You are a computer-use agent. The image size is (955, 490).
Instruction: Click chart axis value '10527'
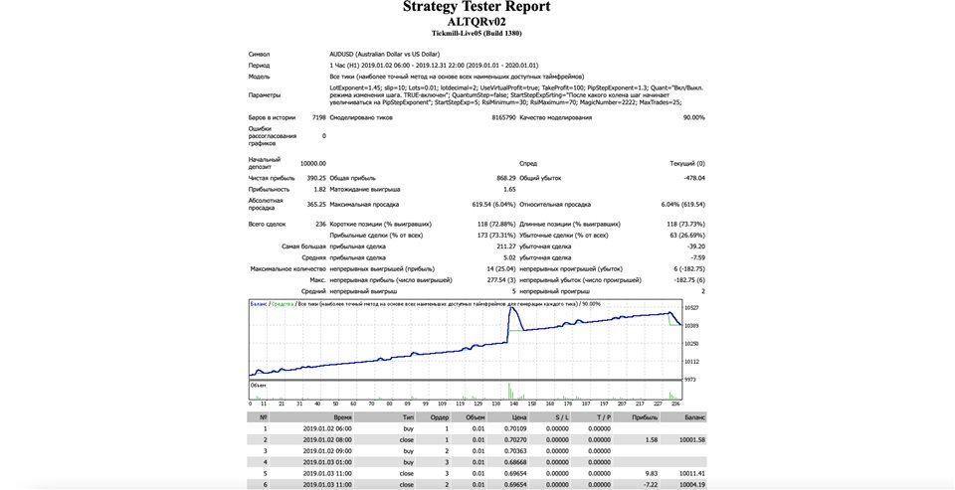click(693, 308)
